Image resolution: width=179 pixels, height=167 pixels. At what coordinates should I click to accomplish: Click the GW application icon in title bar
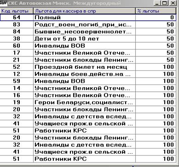3,3
